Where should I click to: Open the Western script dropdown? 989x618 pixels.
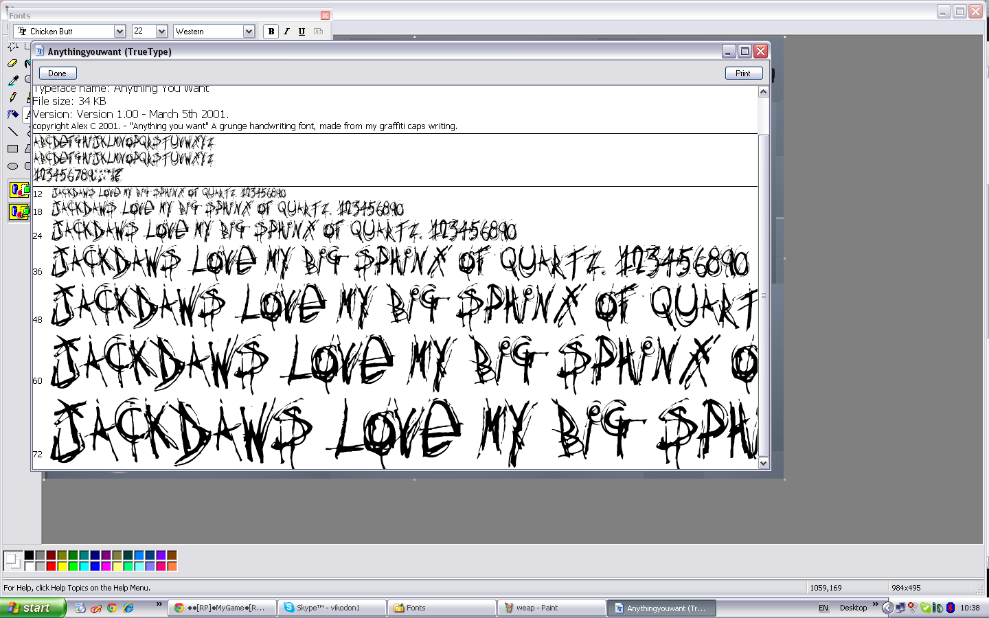[249, 32]
